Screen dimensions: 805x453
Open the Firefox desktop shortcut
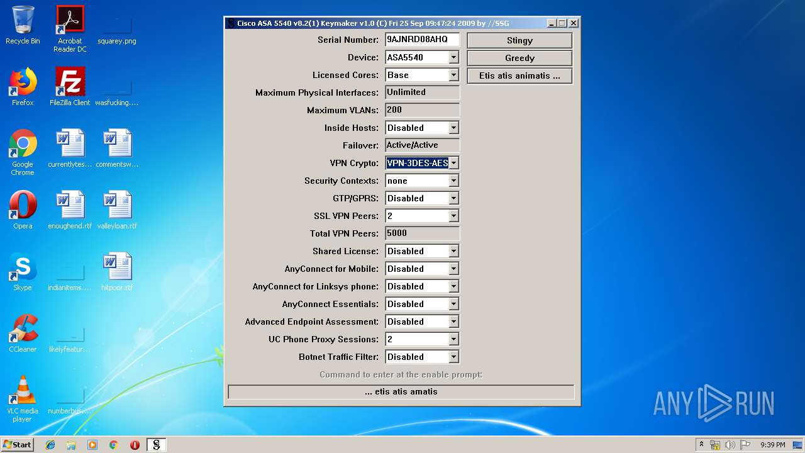(23, 87)
